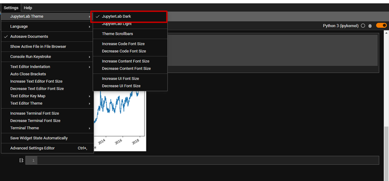Select Show Active File in File Browser
This screenshot has height=181, width=389.
point(48,46)
